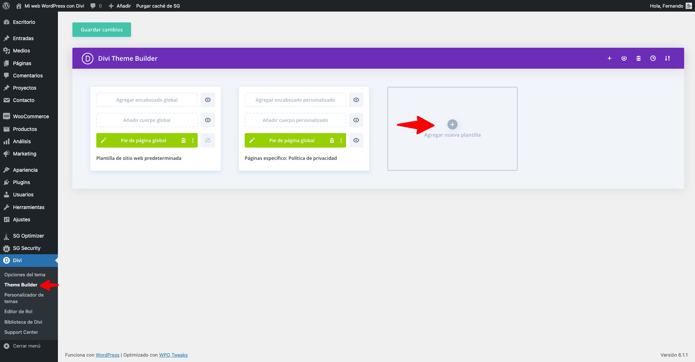Screen dimensions: 695x362
Task: Open Usuarios menu item
Action: click(29, 195)
